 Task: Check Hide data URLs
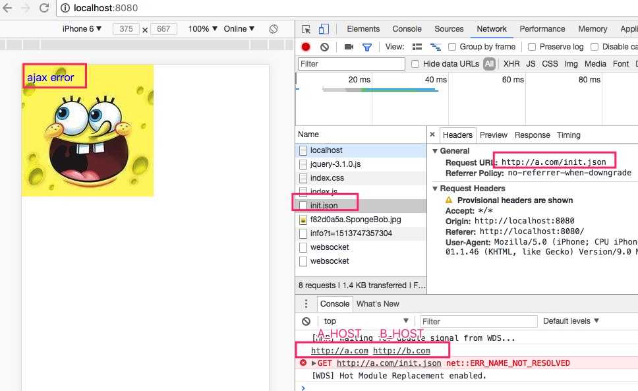(415, 64)
